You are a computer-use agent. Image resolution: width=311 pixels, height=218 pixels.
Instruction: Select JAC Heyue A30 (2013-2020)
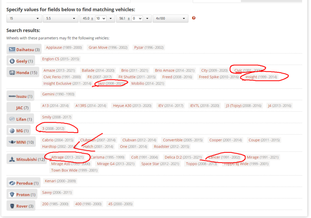132,106
